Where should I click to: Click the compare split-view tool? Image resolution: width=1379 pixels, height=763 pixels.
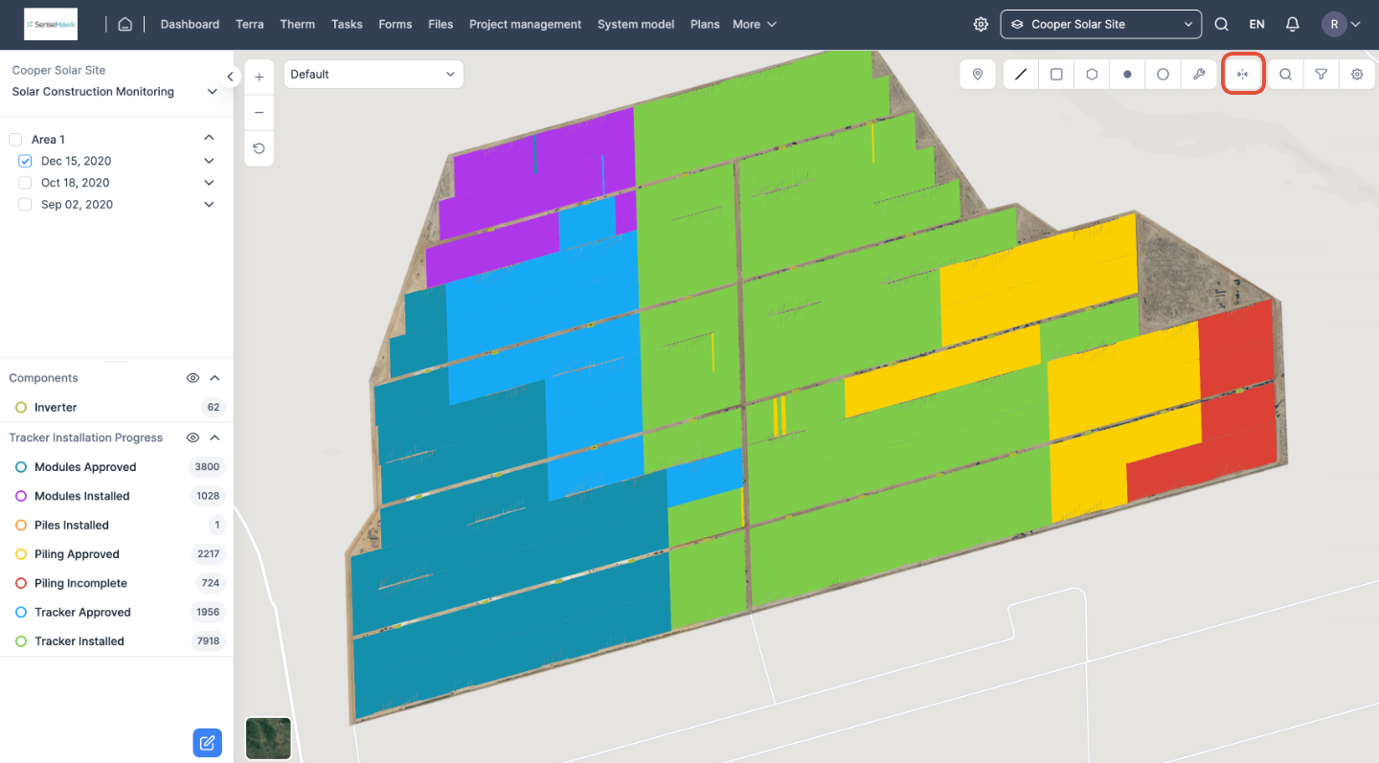click(1243, 74)
